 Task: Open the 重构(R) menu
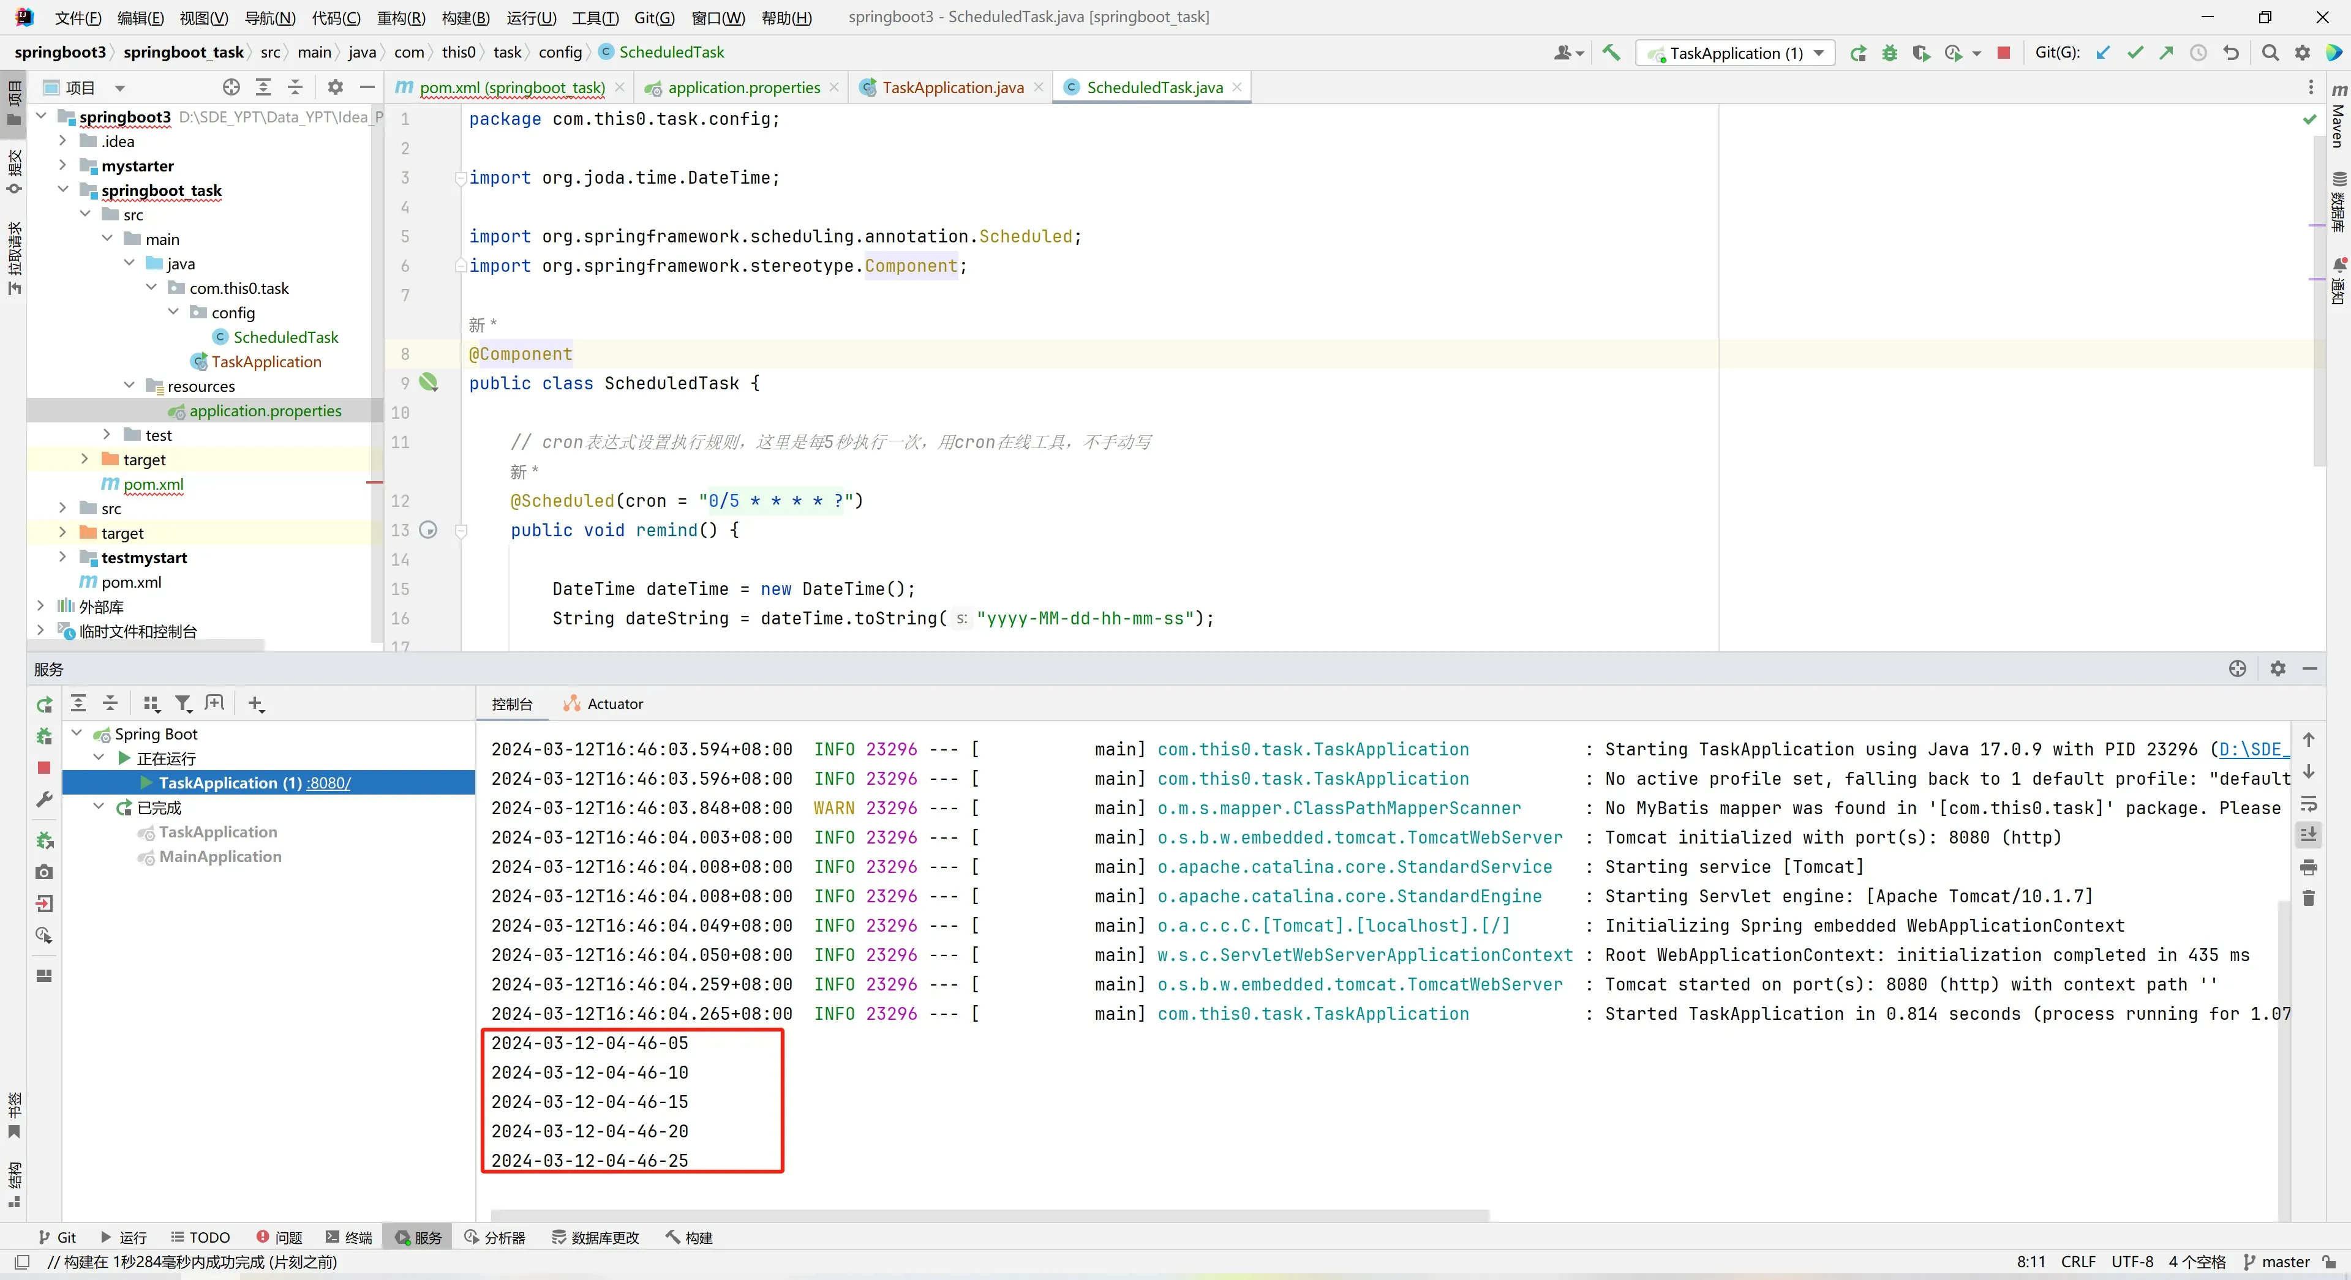coord(401,17)
